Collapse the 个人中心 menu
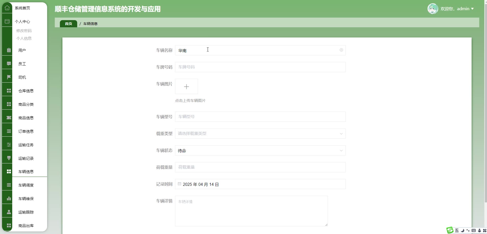 pyautogui.click(x=22, y=21)
